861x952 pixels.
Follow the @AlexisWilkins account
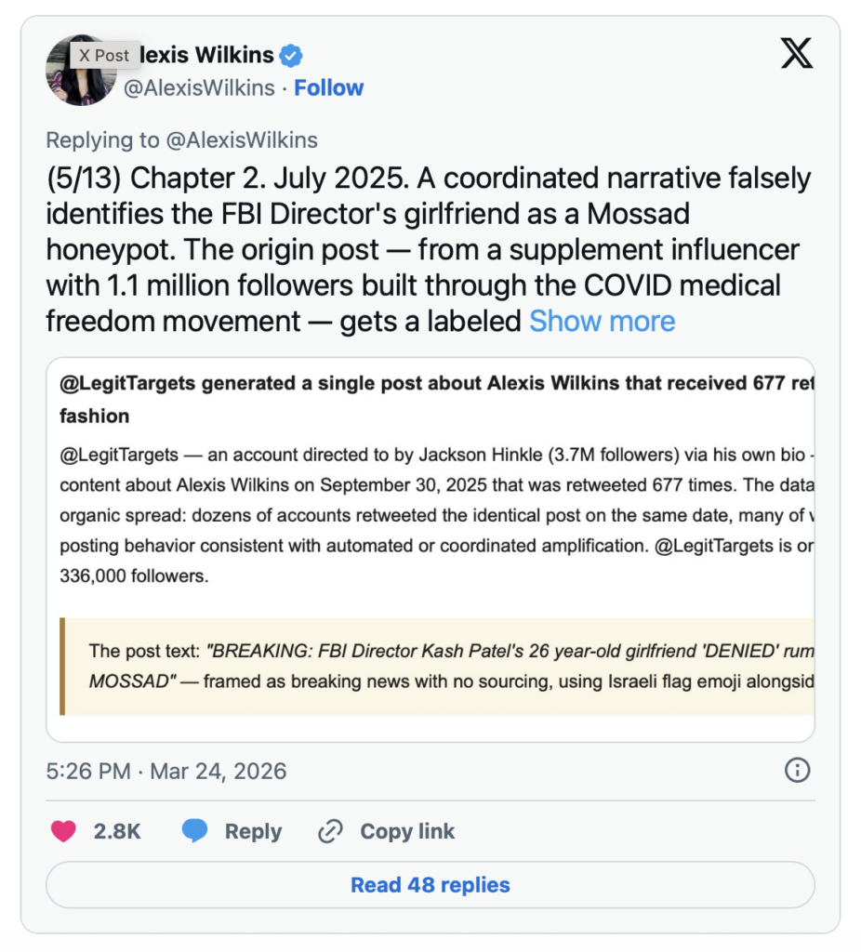tap(328, 88)
